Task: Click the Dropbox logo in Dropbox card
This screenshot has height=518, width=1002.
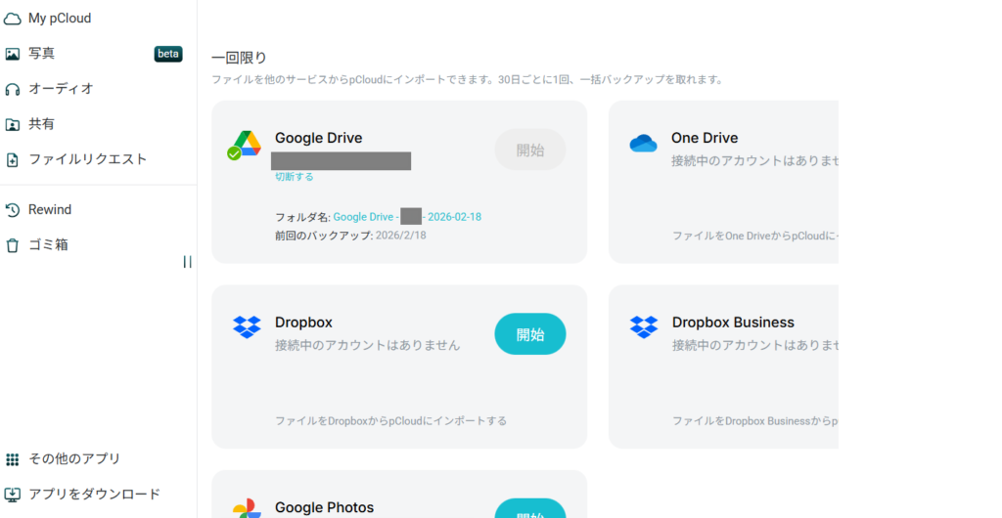Action: [x=247, y=326]
